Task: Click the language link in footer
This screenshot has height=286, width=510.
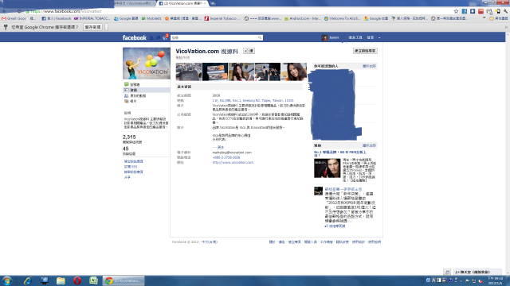Action: click(x=209, y=242)
